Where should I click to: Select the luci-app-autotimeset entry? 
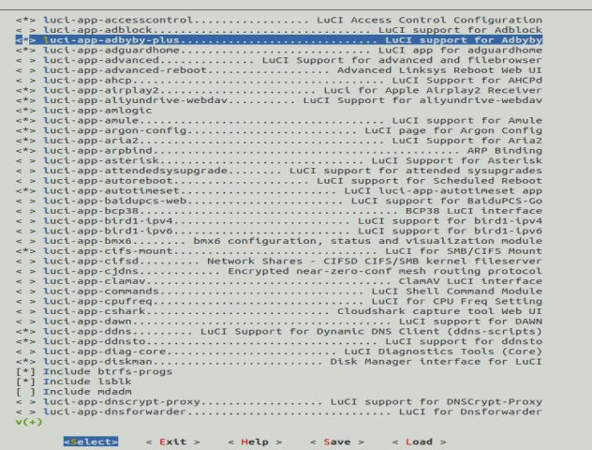(279, 191)
